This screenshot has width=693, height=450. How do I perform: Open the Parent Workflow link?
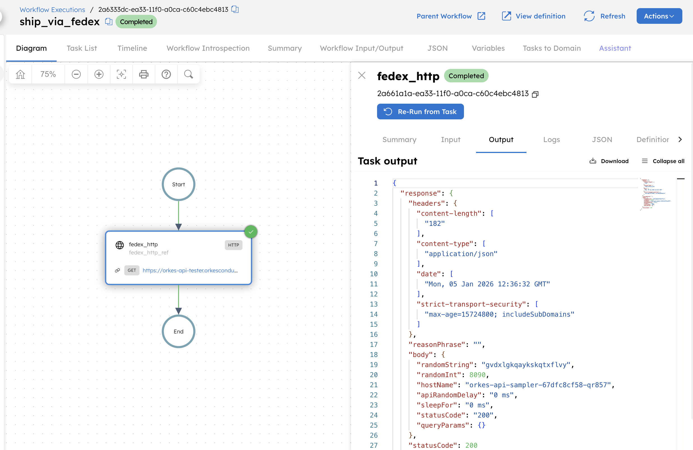click(x=451, y=16)
